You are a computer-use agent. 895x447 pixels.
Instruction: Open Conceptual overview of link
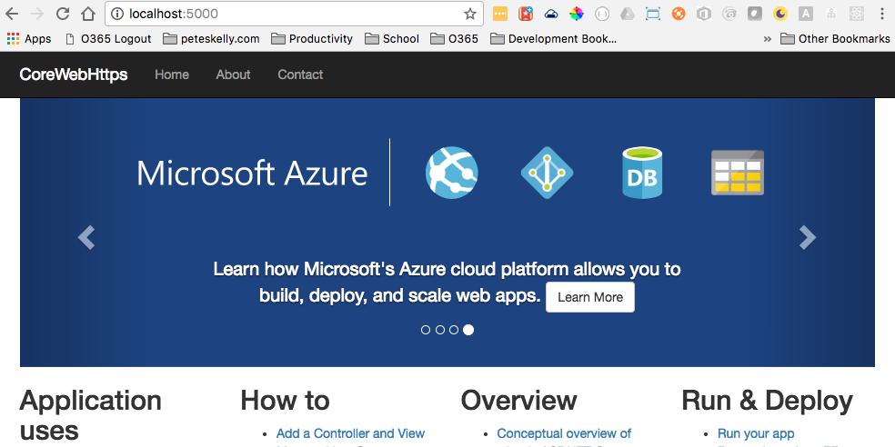point(564,434)
